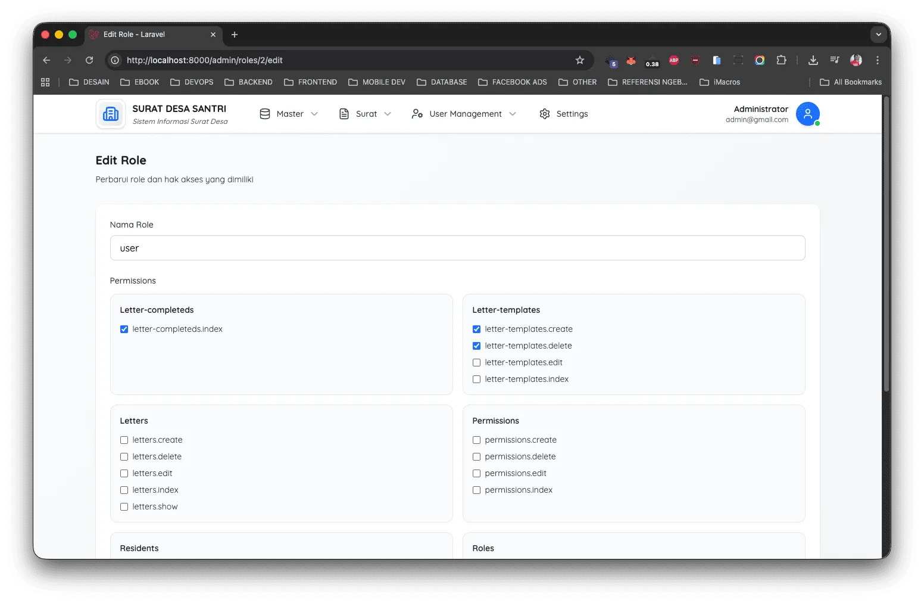
Task: Open the media control playlist icon
Action: point(835,60)
